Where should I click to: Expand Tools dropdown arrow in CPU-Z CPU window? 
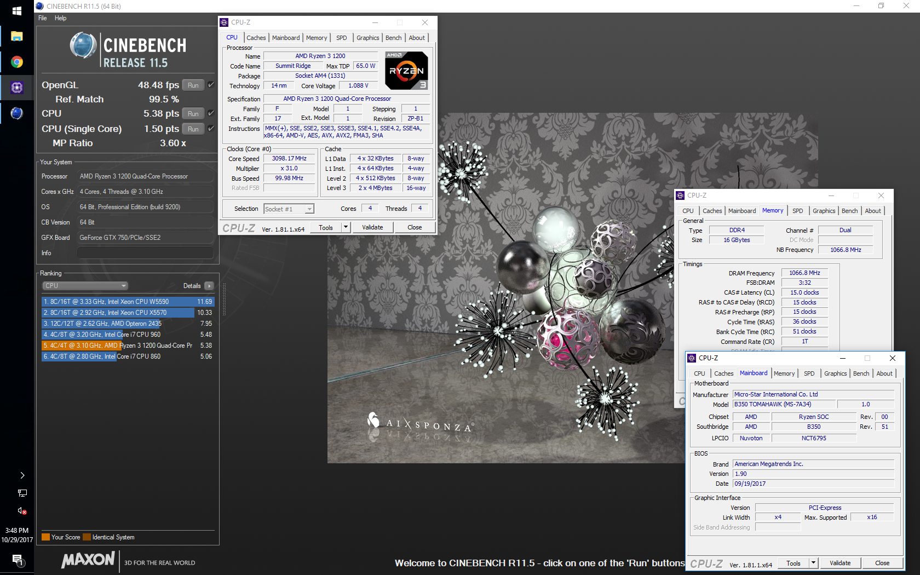tap(346, 228)
